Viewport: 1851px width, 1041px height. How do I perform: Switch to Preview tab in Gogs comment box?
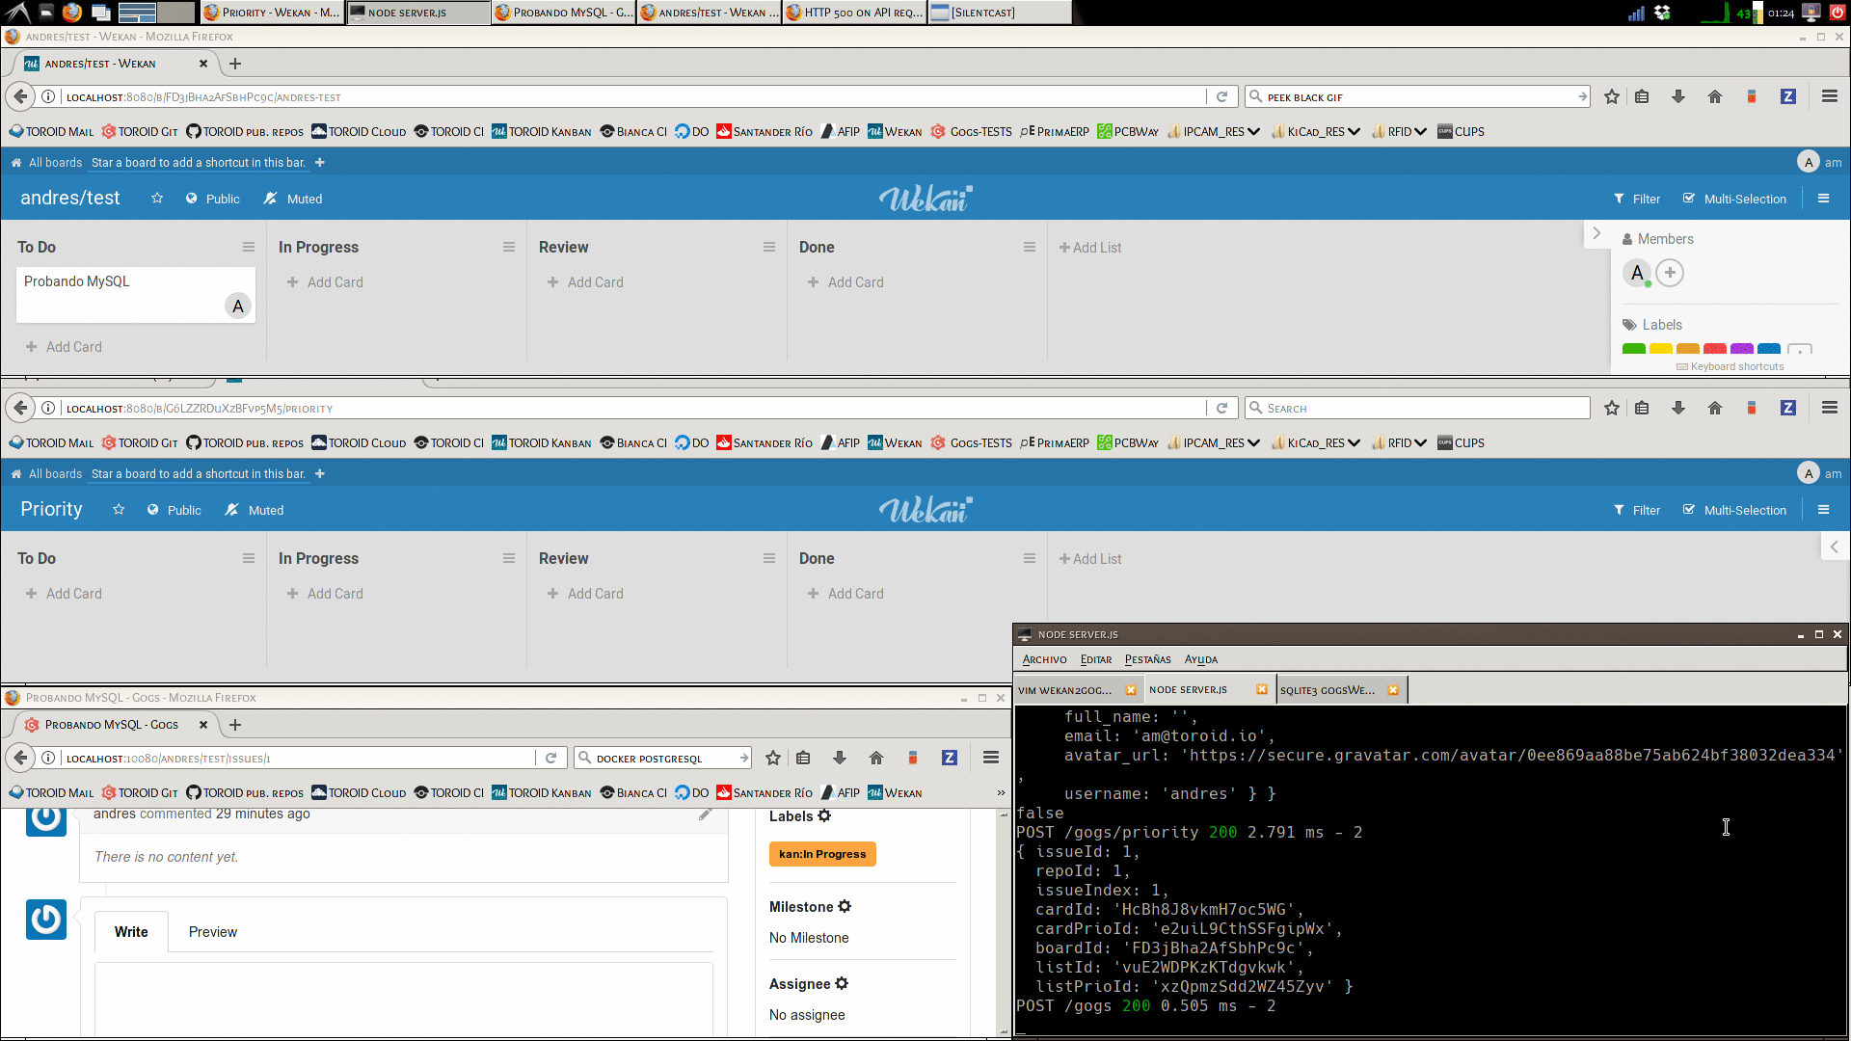(213, 932)
